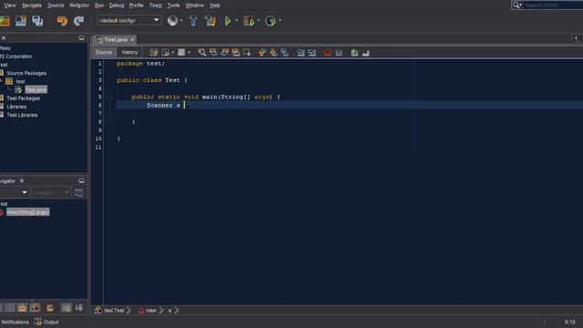Click the Save All icon in main toolbar
Viewport: 583px width, 328px height.
37,21
